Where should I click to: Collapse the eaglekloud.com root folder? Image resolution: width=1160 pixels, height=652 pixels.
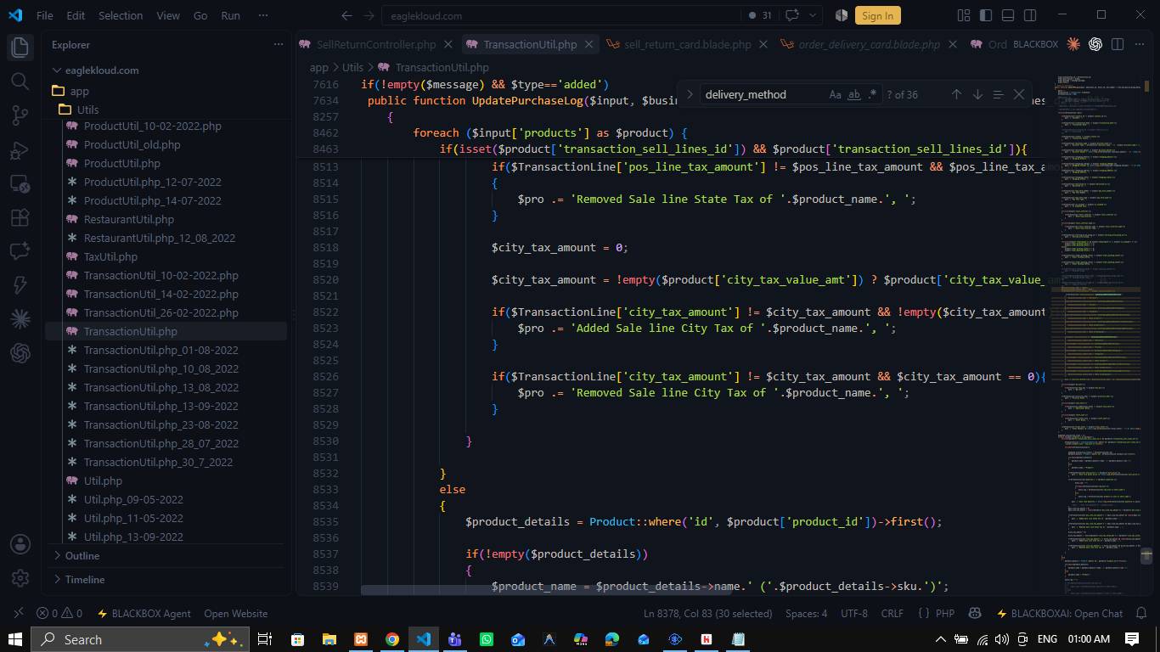pos(102,70)
